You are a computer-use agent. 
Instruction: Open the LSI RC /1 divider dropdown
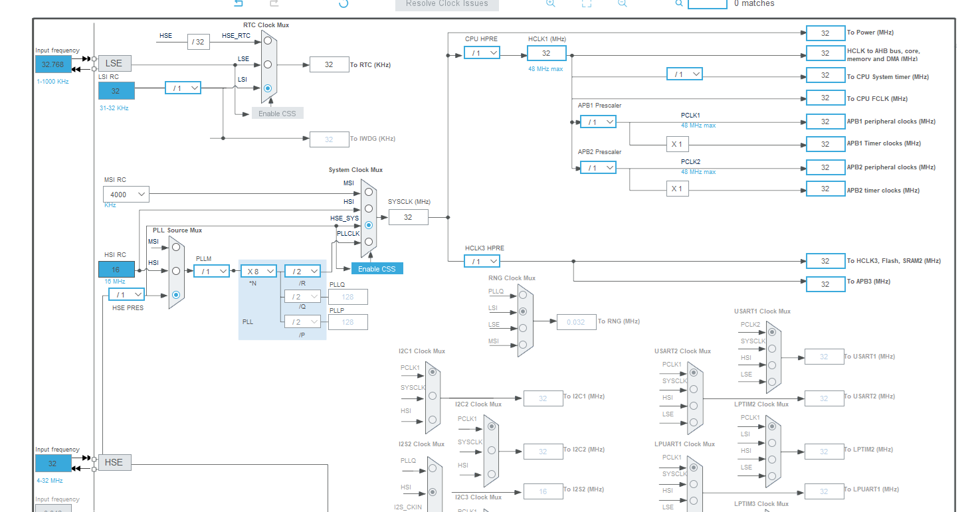pos(183,88)
